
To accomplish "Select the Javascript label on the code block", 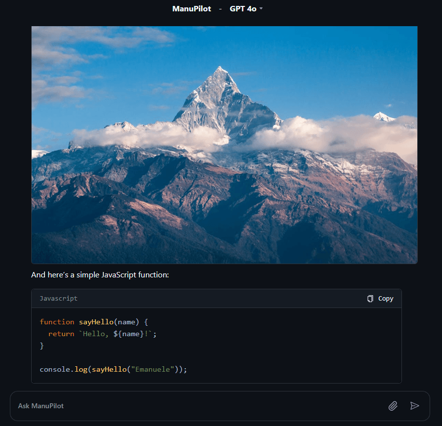I will (59, 298).
